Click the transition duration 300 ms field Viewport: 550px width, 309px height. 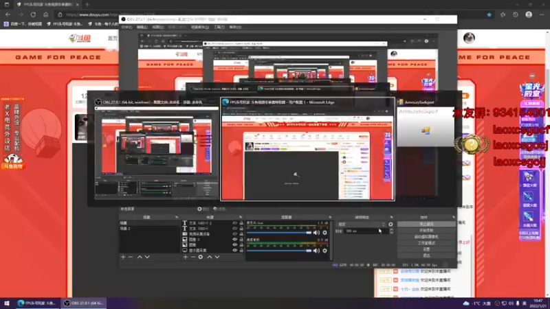[366, 231]
